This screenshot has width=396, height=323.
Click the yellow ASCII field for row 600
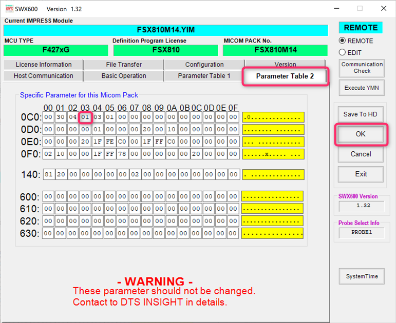pyautogui.click(x=273, y=196)
